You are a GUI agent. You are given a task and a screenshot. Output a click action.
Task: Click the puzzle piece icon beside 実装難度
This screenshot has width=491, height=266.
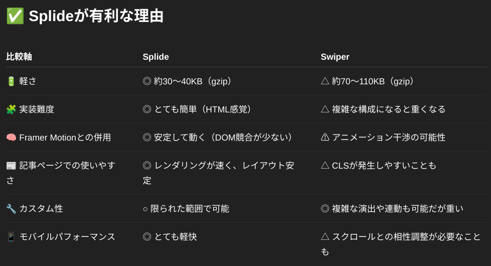[x=11, y=109]
